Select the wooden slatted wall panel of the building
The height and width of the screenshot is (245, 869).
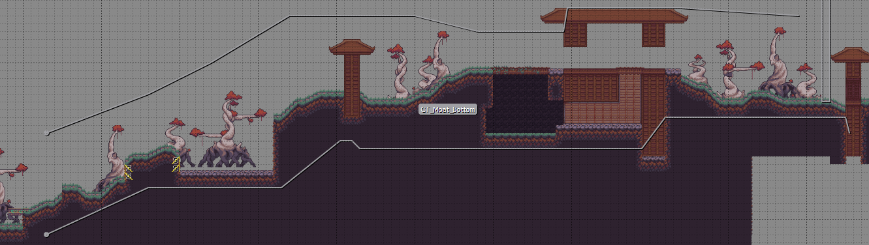point(592,87)
